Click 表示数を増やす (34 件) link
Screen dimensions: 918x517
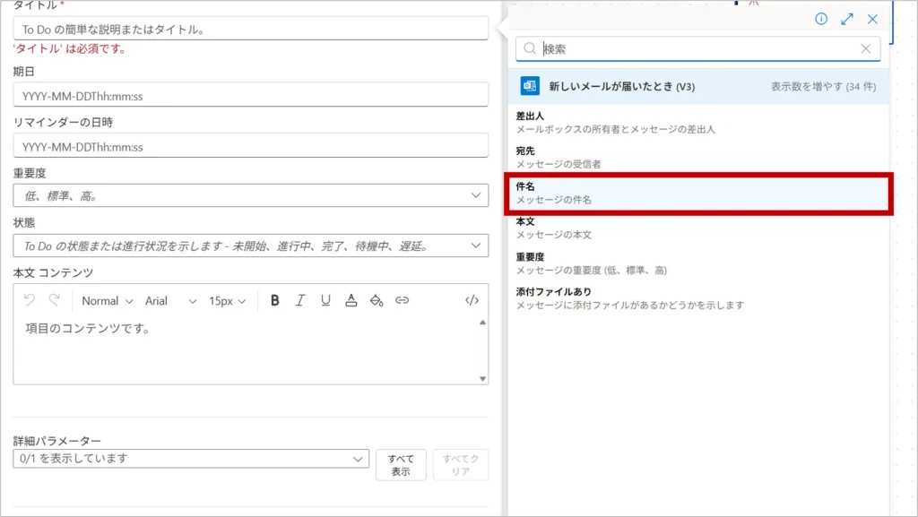pyautogui.click(x=823, y=87)
